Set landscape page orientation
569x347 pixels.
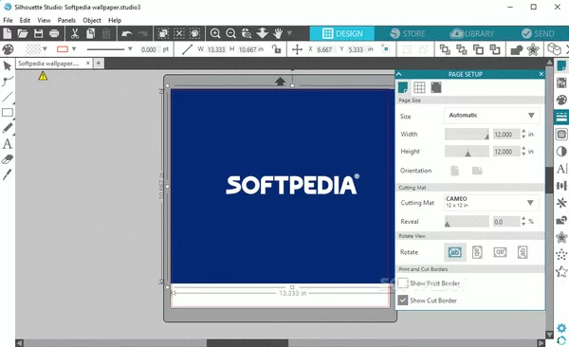477,171
